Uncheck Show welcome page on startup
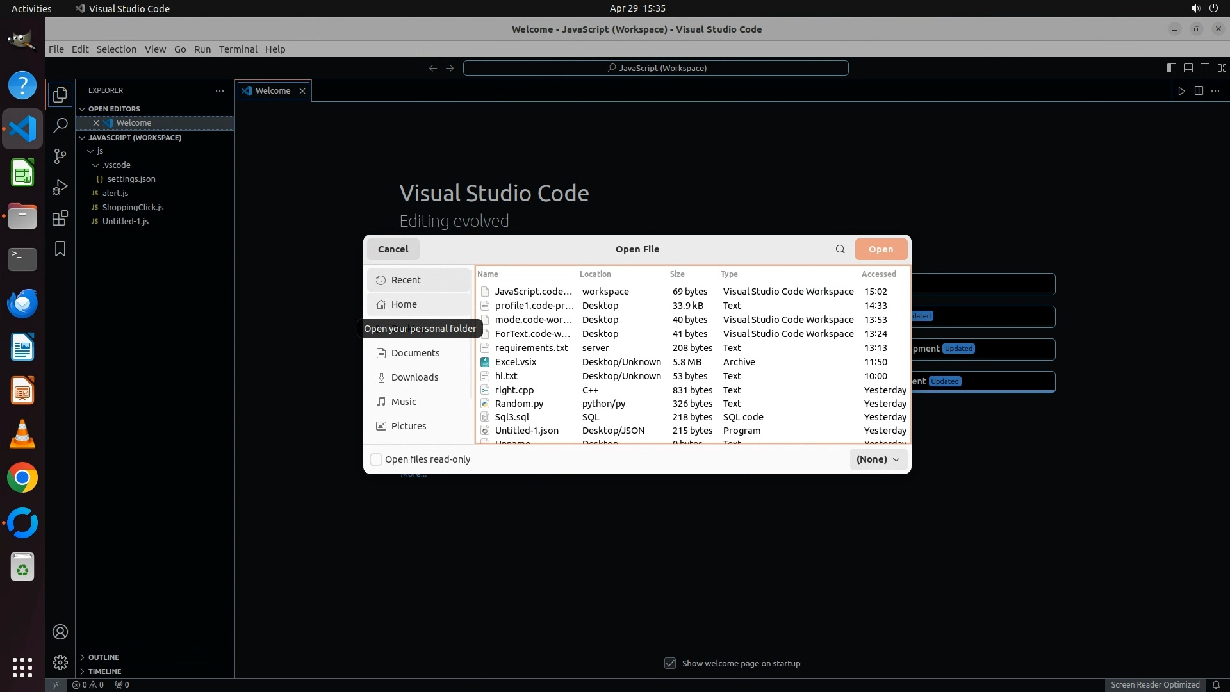Viewport: 1230px width, 692px height. [x=670, y=663]
